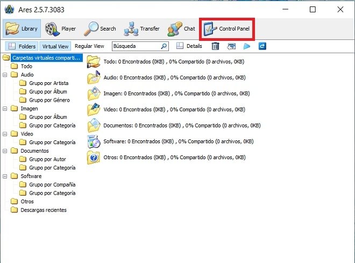Open the Search tab

coord(100,29)
